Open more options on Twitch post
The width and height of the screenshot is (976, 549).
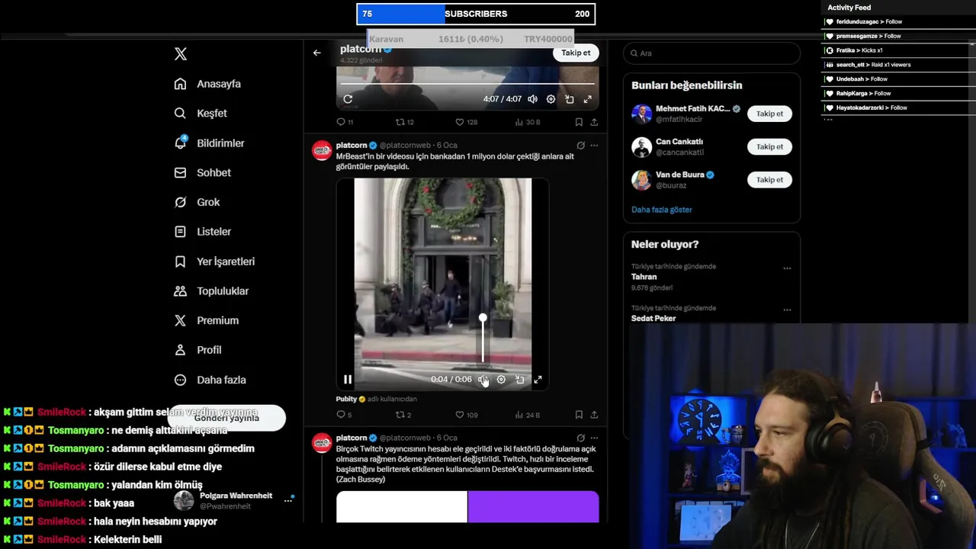click(594, 438)
